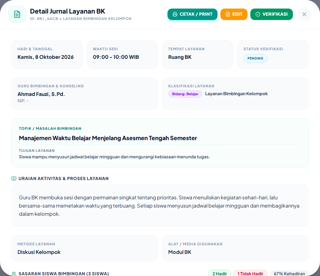
Task: Click the journal document icon beside the title
Action: (x=17, y=14)
